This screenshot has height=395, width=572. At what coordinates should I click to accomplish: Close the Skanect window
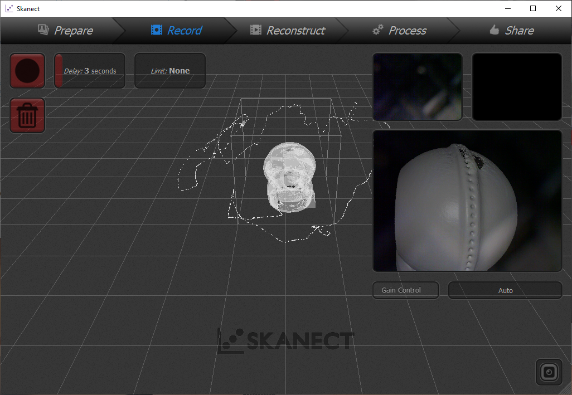point(559,8)
